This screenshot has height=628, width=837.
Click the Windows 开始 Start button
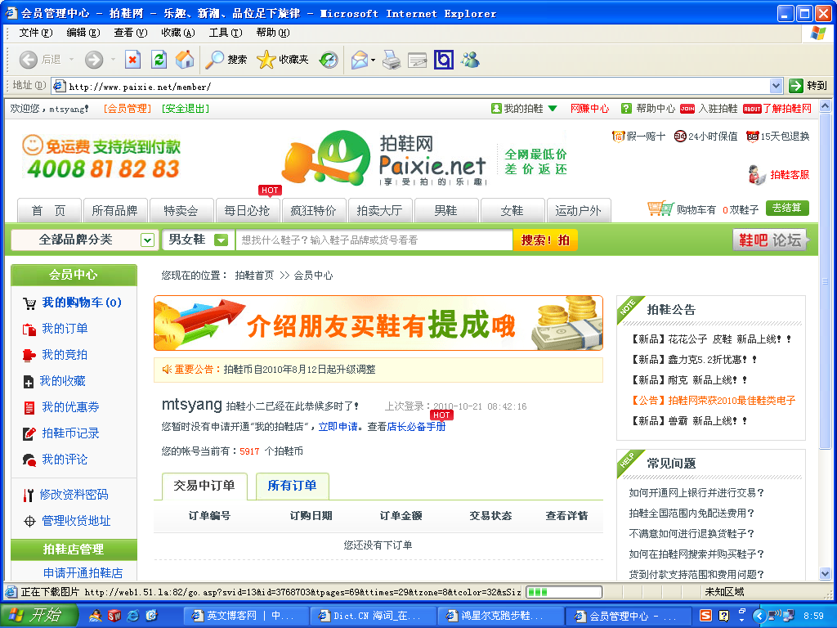38,615
